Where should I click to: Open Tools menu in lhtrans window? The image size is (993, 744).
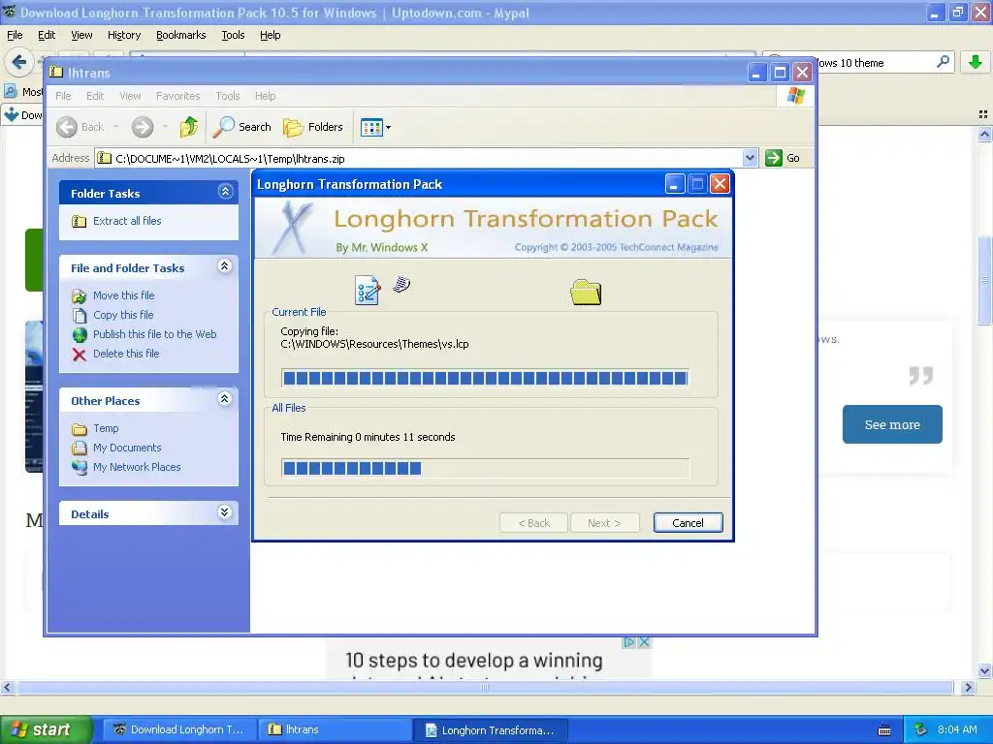[227, 96]
